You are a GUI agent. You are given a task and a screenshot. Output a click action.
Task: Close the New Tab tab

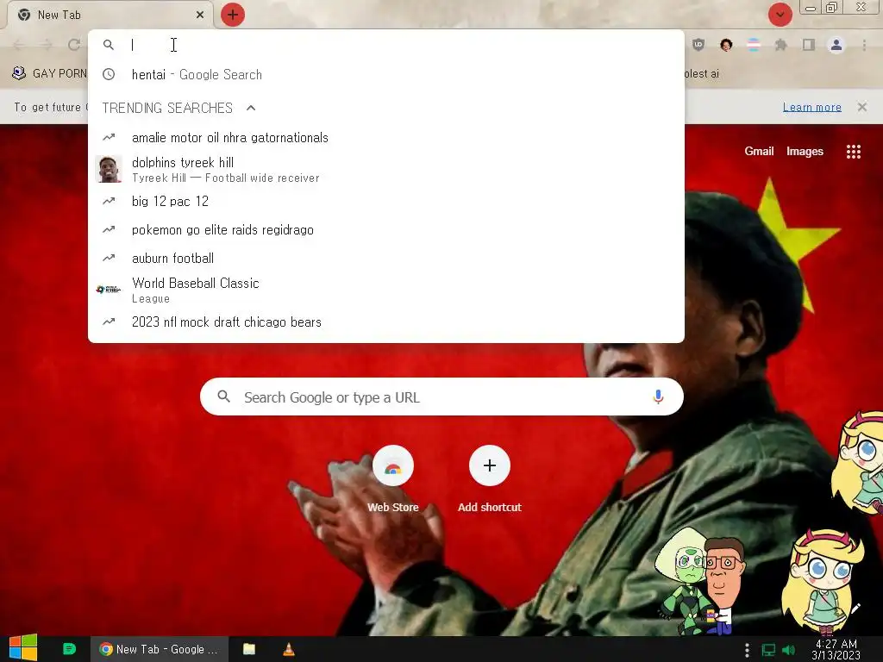click(200, 15)
